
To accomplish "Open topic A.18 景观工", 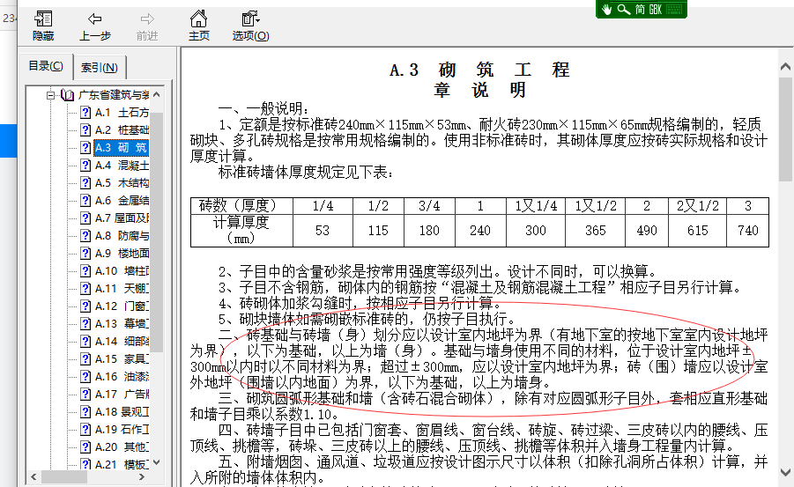I will 122,411.
